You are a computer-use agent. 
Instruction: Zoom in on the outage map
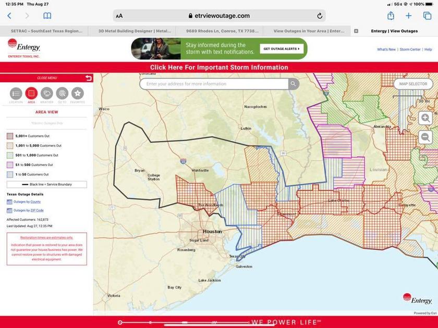425,118
